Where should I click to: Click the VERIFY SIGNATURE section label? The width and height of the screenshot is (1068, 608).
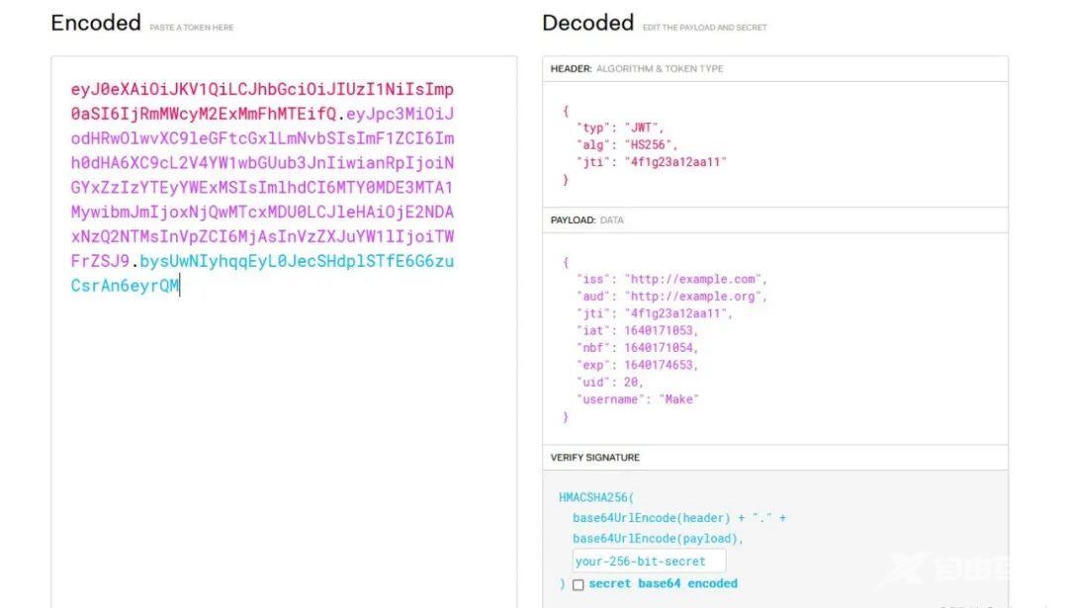pyautogui.click(x=595, y=458)
